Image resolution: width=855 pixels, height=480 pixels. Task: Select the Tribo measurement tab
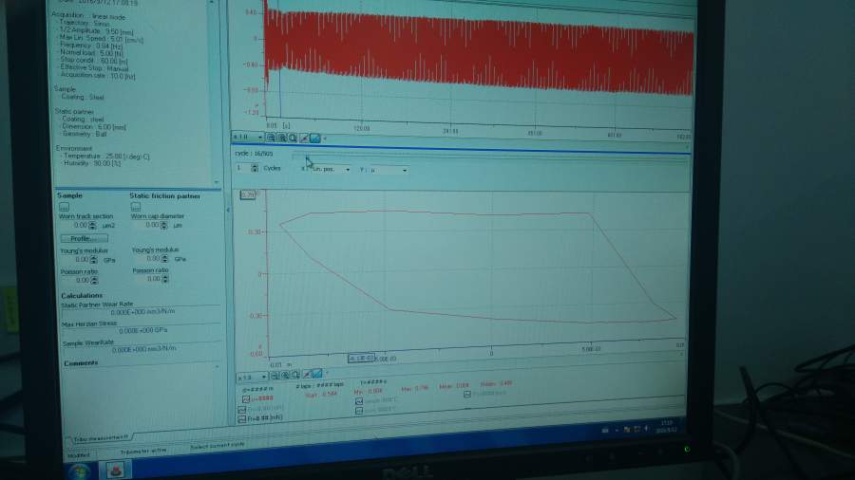coord(101,437)
